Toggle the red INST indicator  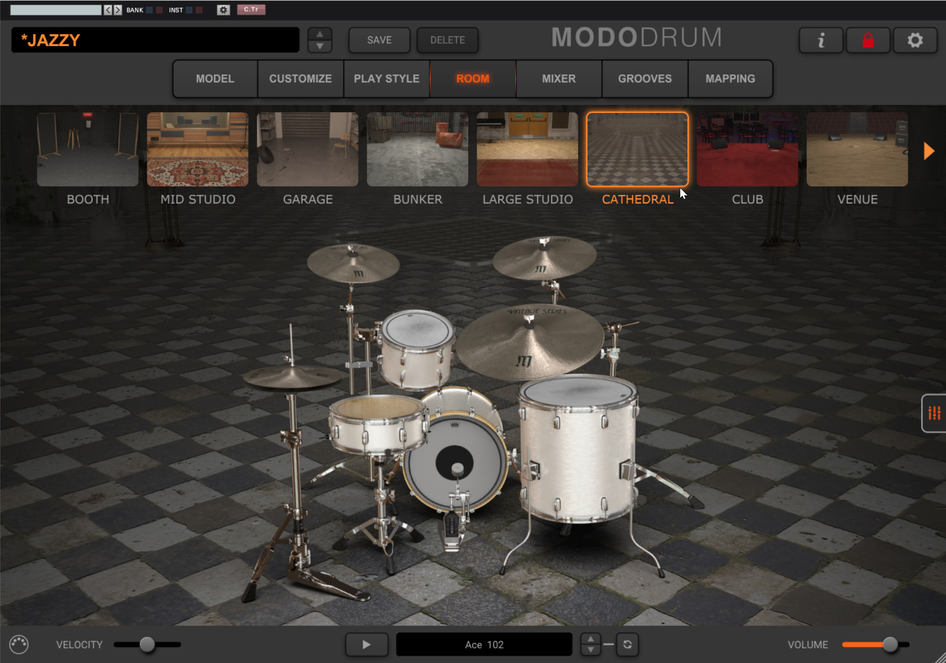199,10
